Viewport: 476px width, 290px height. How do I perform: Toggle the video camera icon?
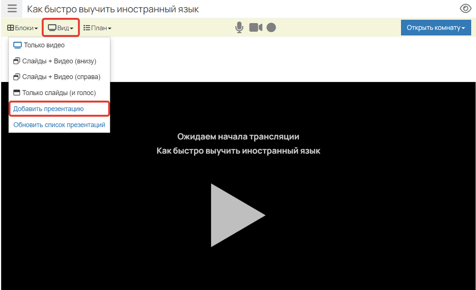point(255,27)
